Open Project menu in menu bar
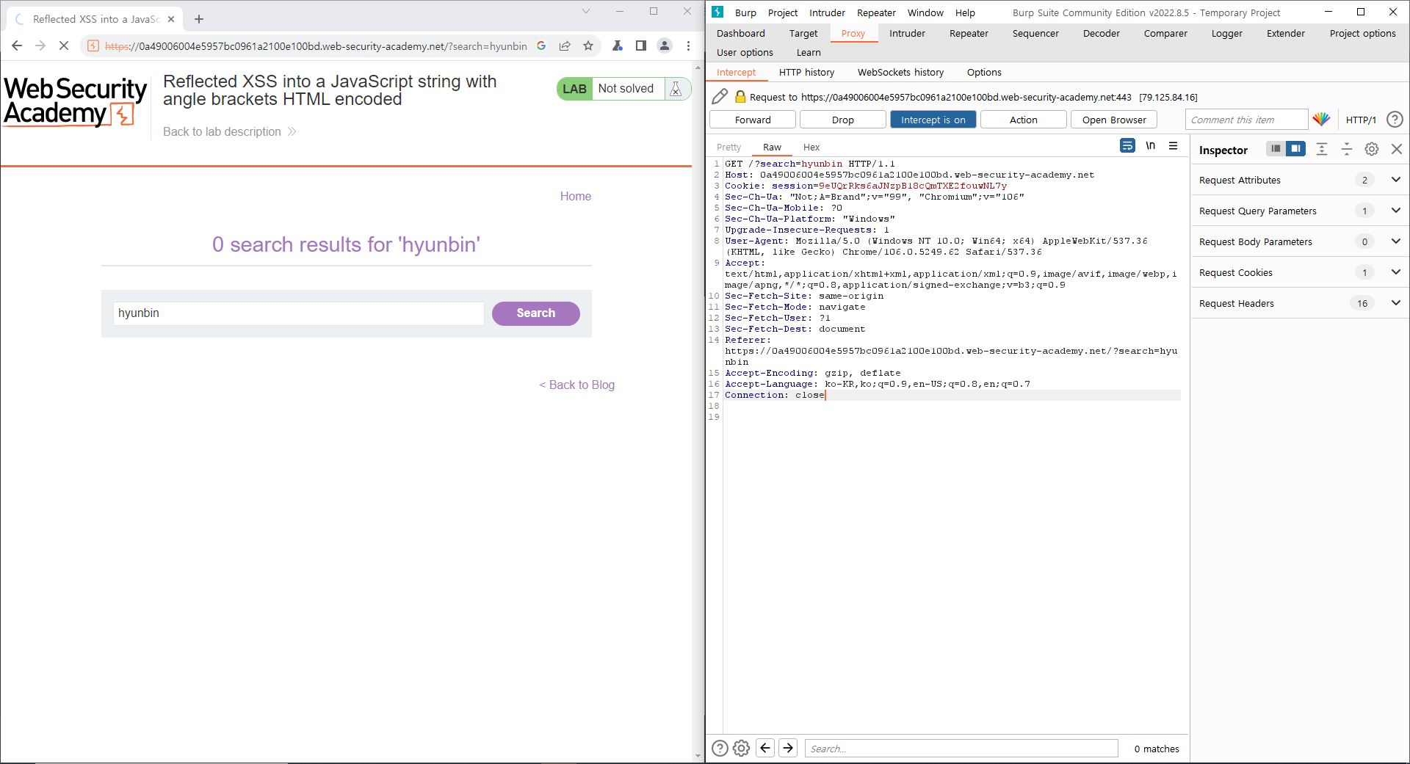 pyautogui.click(x=783, y=12)
